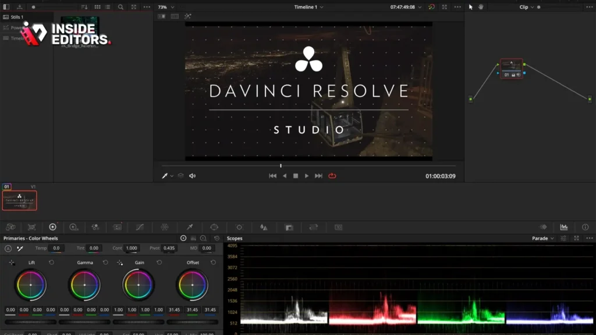Open the Tracker palette icon

[x=239, y=227]
